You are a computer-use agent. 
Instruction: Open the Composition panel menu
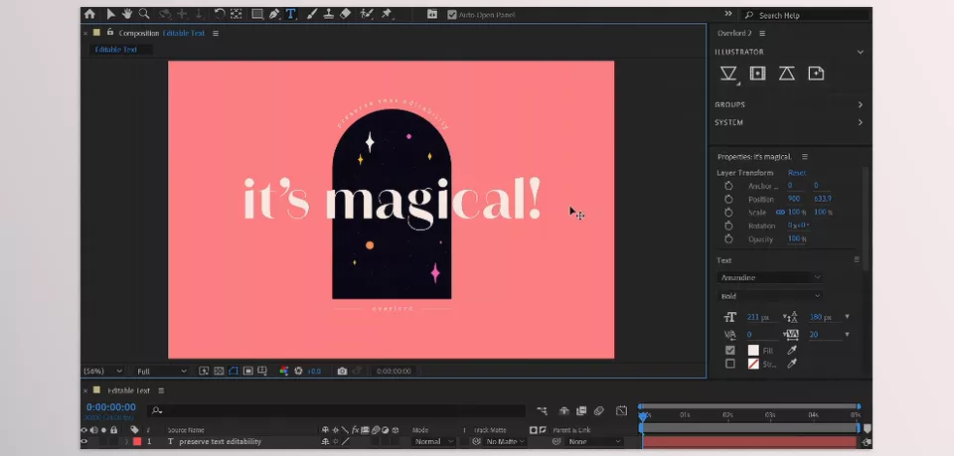pyautogui.click(x=216, y=34)
